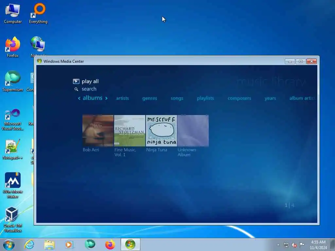335x251 pixels.
Task: Open the Mr. Scruff Ninja Tuna album cover
Action: pos(161,131)
